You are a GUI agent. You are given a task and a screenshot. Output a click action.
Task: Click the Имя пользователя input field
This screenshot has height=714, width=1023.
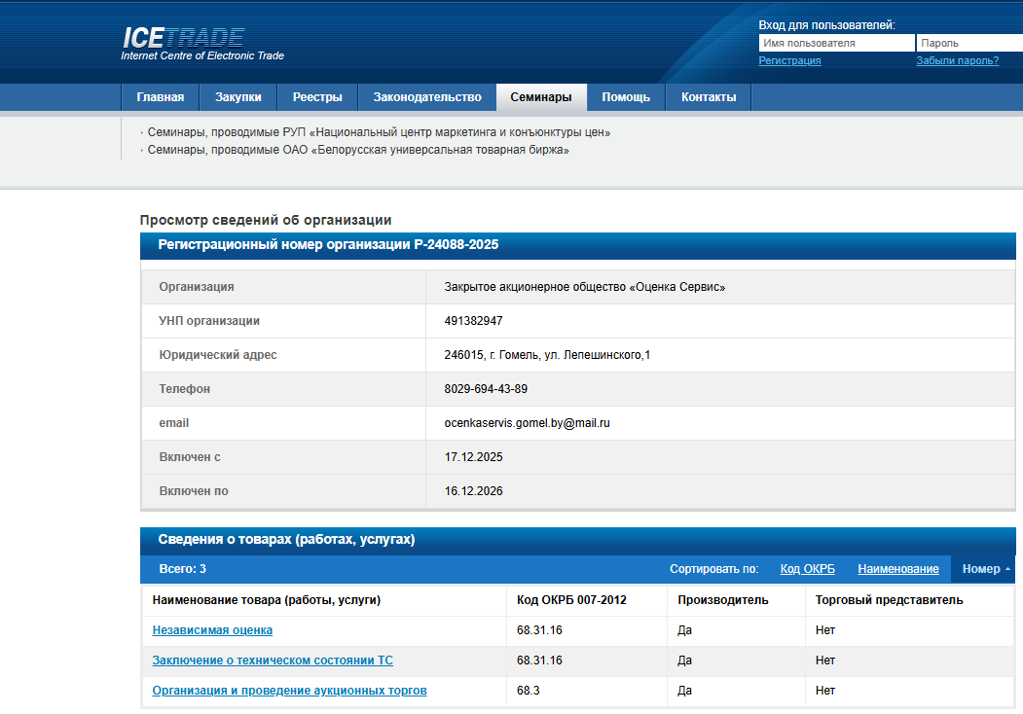click(835, 43)
